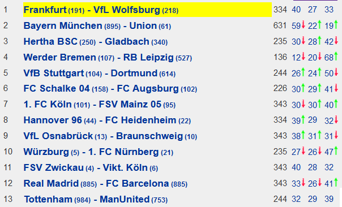Image resolution: width=342 pixels, height=207 pixels.
Task: Open the Bayern München - Union match
Action: pyautogui.click(x=97, y=26)
